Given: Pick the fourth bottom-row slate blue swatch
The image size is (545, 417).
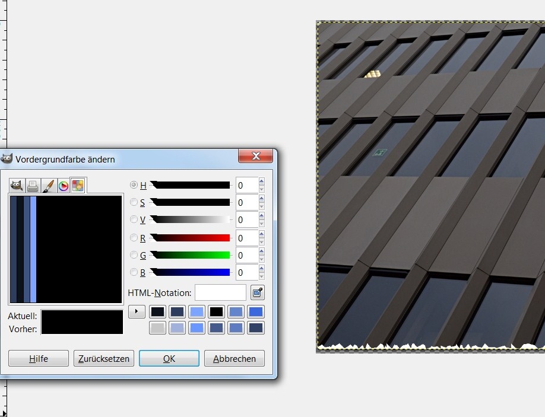Looking at the screenshot, I should click(216, 328).
